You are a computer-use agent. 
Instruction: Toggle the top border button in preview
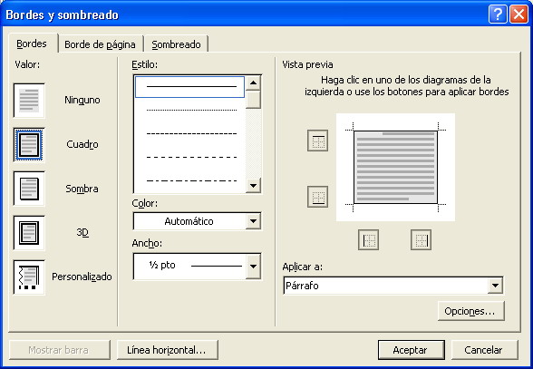317,141
